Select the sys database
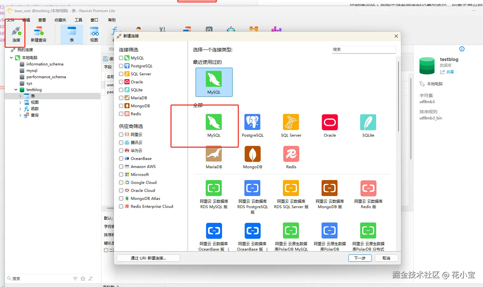This screenshot has height=287, width=483. 29,83
